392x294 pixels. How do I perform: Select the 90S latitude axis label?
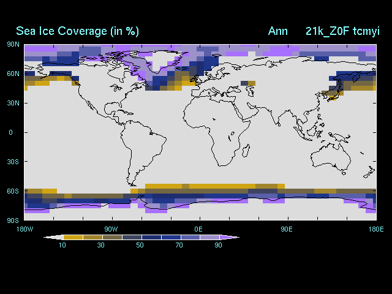13,221
